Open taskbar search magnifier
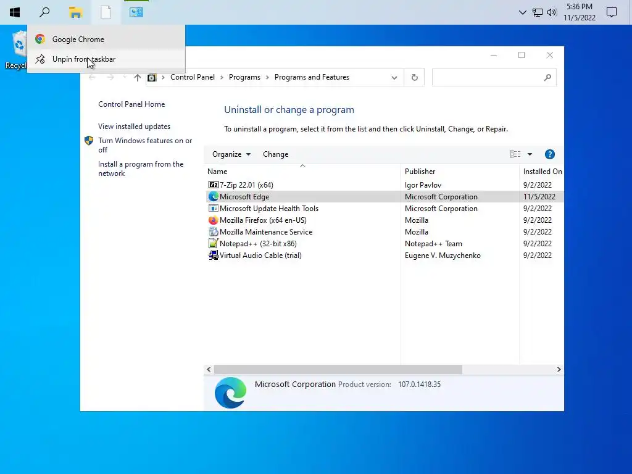Screen dimensions: 632x474 pos(44,12)
